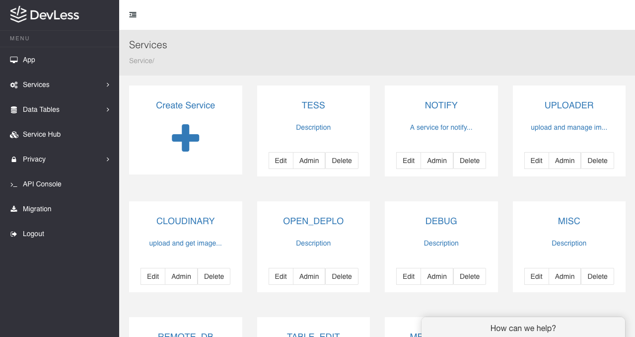Click the DevLess logo

45,14
